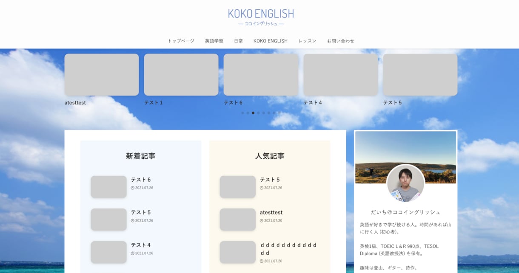Click clock icon beside 'd d d d' article date
This screenshot has width=519, height=273.
[262, 261]
